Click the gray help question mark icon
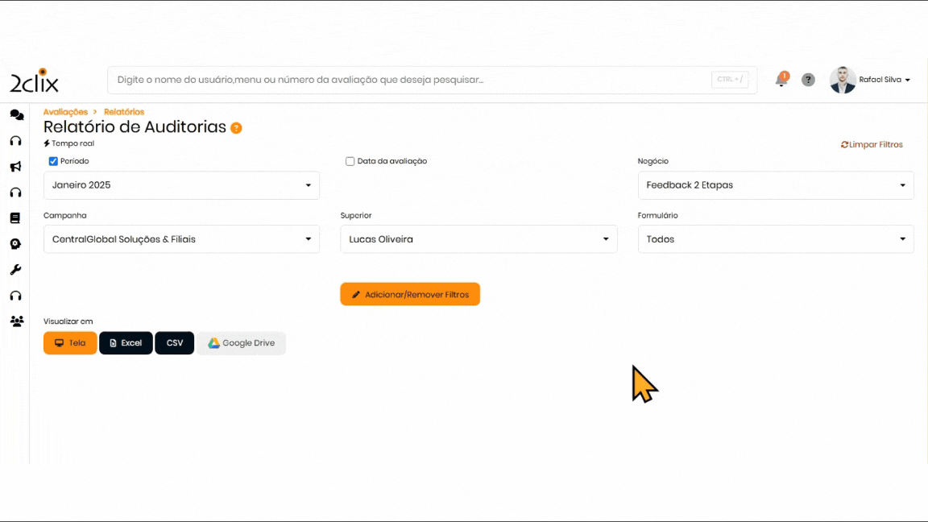The width and height of the screenshot is (928, 522). coord(808,80)
